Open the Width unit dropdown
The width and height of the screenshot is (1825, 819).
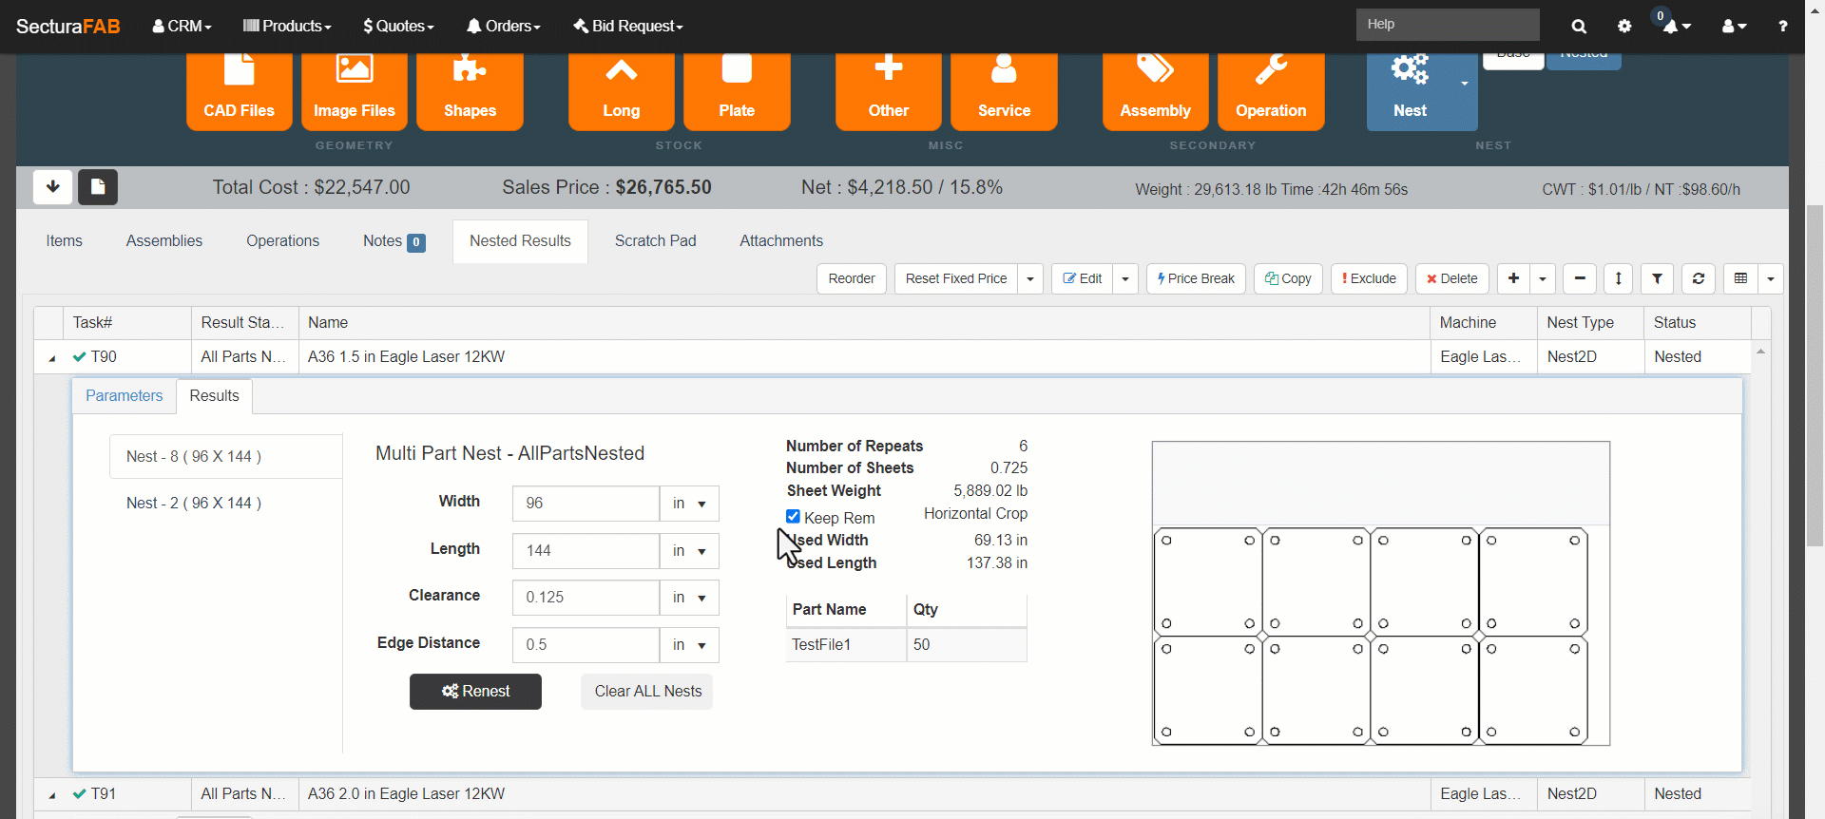click(x=689, y=504)
